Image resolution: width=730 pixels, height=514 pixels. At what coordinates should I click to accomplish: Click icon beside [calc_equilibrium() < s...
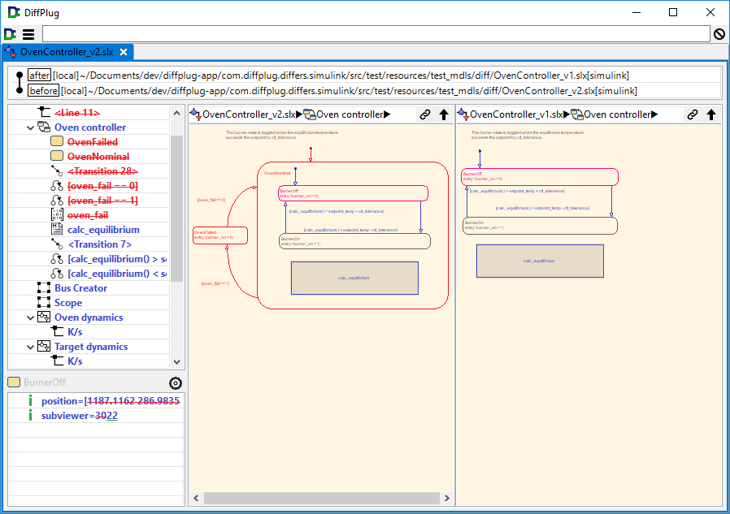click(57, 273)
